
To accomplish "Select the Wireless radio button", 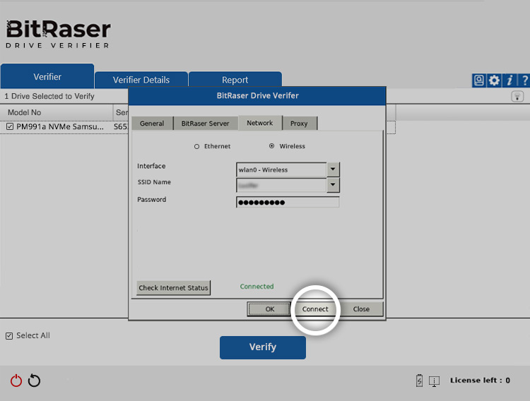I will (272, 147).
